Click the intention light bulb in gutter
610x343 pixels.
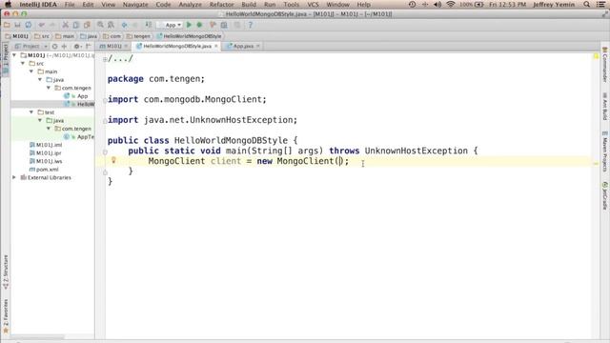[113, 160]
